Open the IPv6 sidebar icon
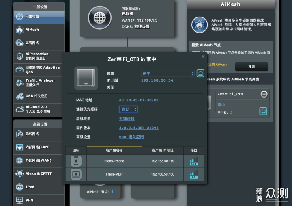 (19, 187)
